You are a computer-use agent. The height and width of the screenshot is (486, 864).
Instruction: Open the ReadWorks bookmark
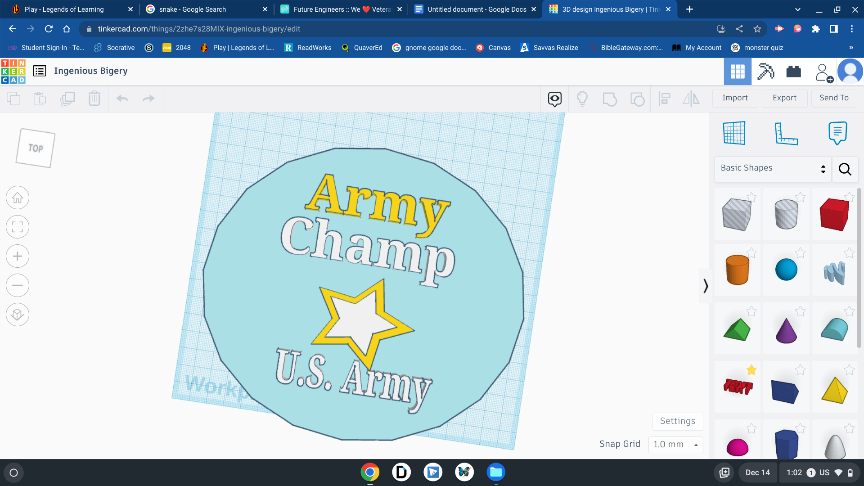(307, 48)
